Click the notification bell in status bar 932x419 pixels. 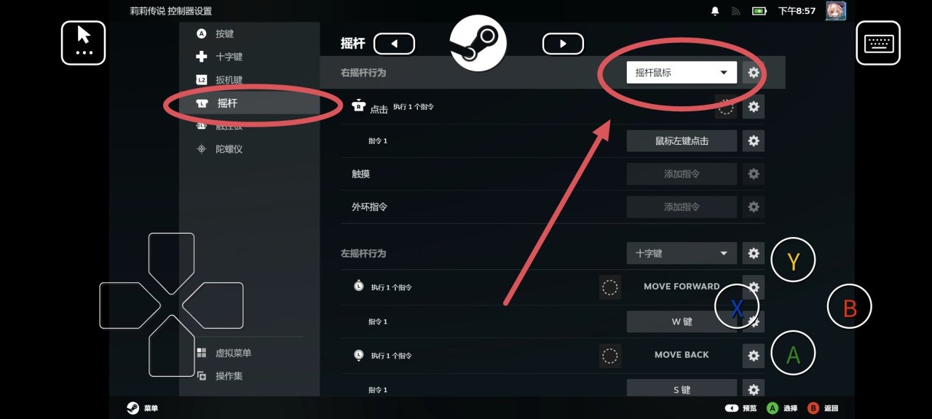[715, 11]
